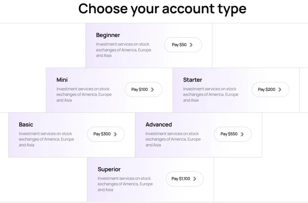The height and width of the screenshot is (203, 308).
Task: Click the double-chevron icon beside Pay $300
Action: 115,134
